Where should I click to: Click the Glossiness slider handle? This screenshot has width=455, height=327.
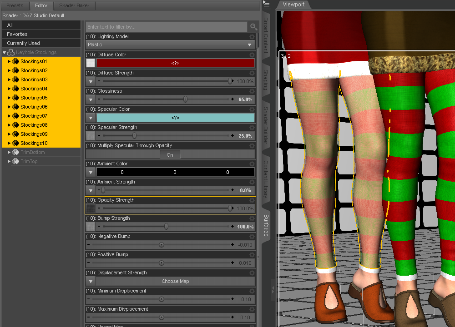[186, 99]
